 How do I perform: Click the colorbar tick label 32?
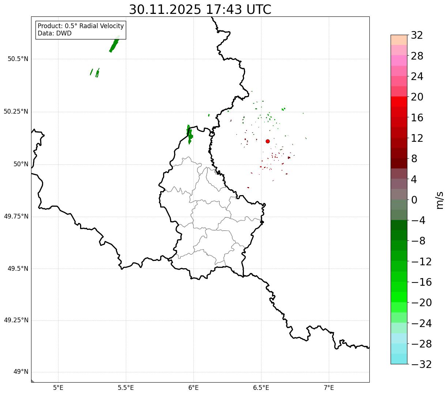(x=417, y=35)
